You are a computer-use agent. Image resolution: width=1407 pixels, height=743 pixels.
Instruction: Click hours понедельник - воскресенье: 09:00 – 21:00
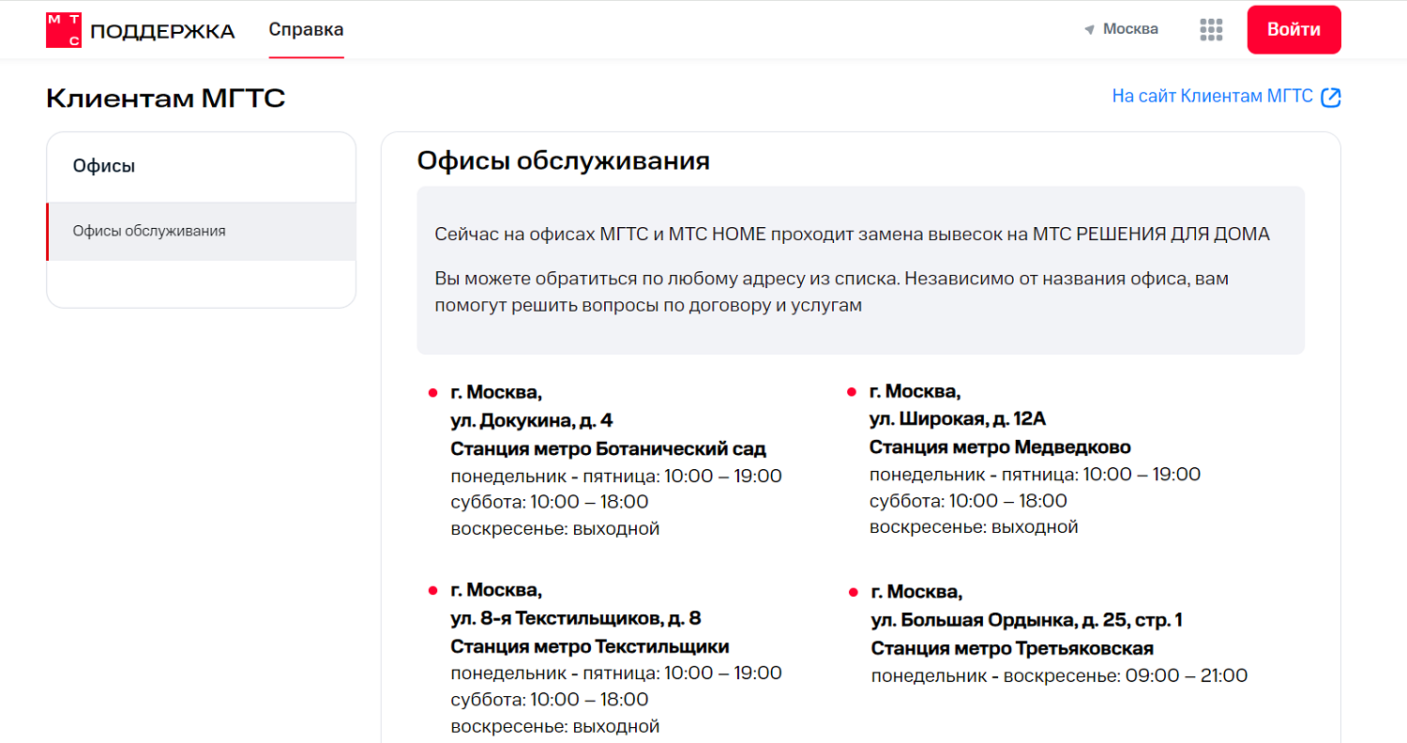[x=1060, y=676]
